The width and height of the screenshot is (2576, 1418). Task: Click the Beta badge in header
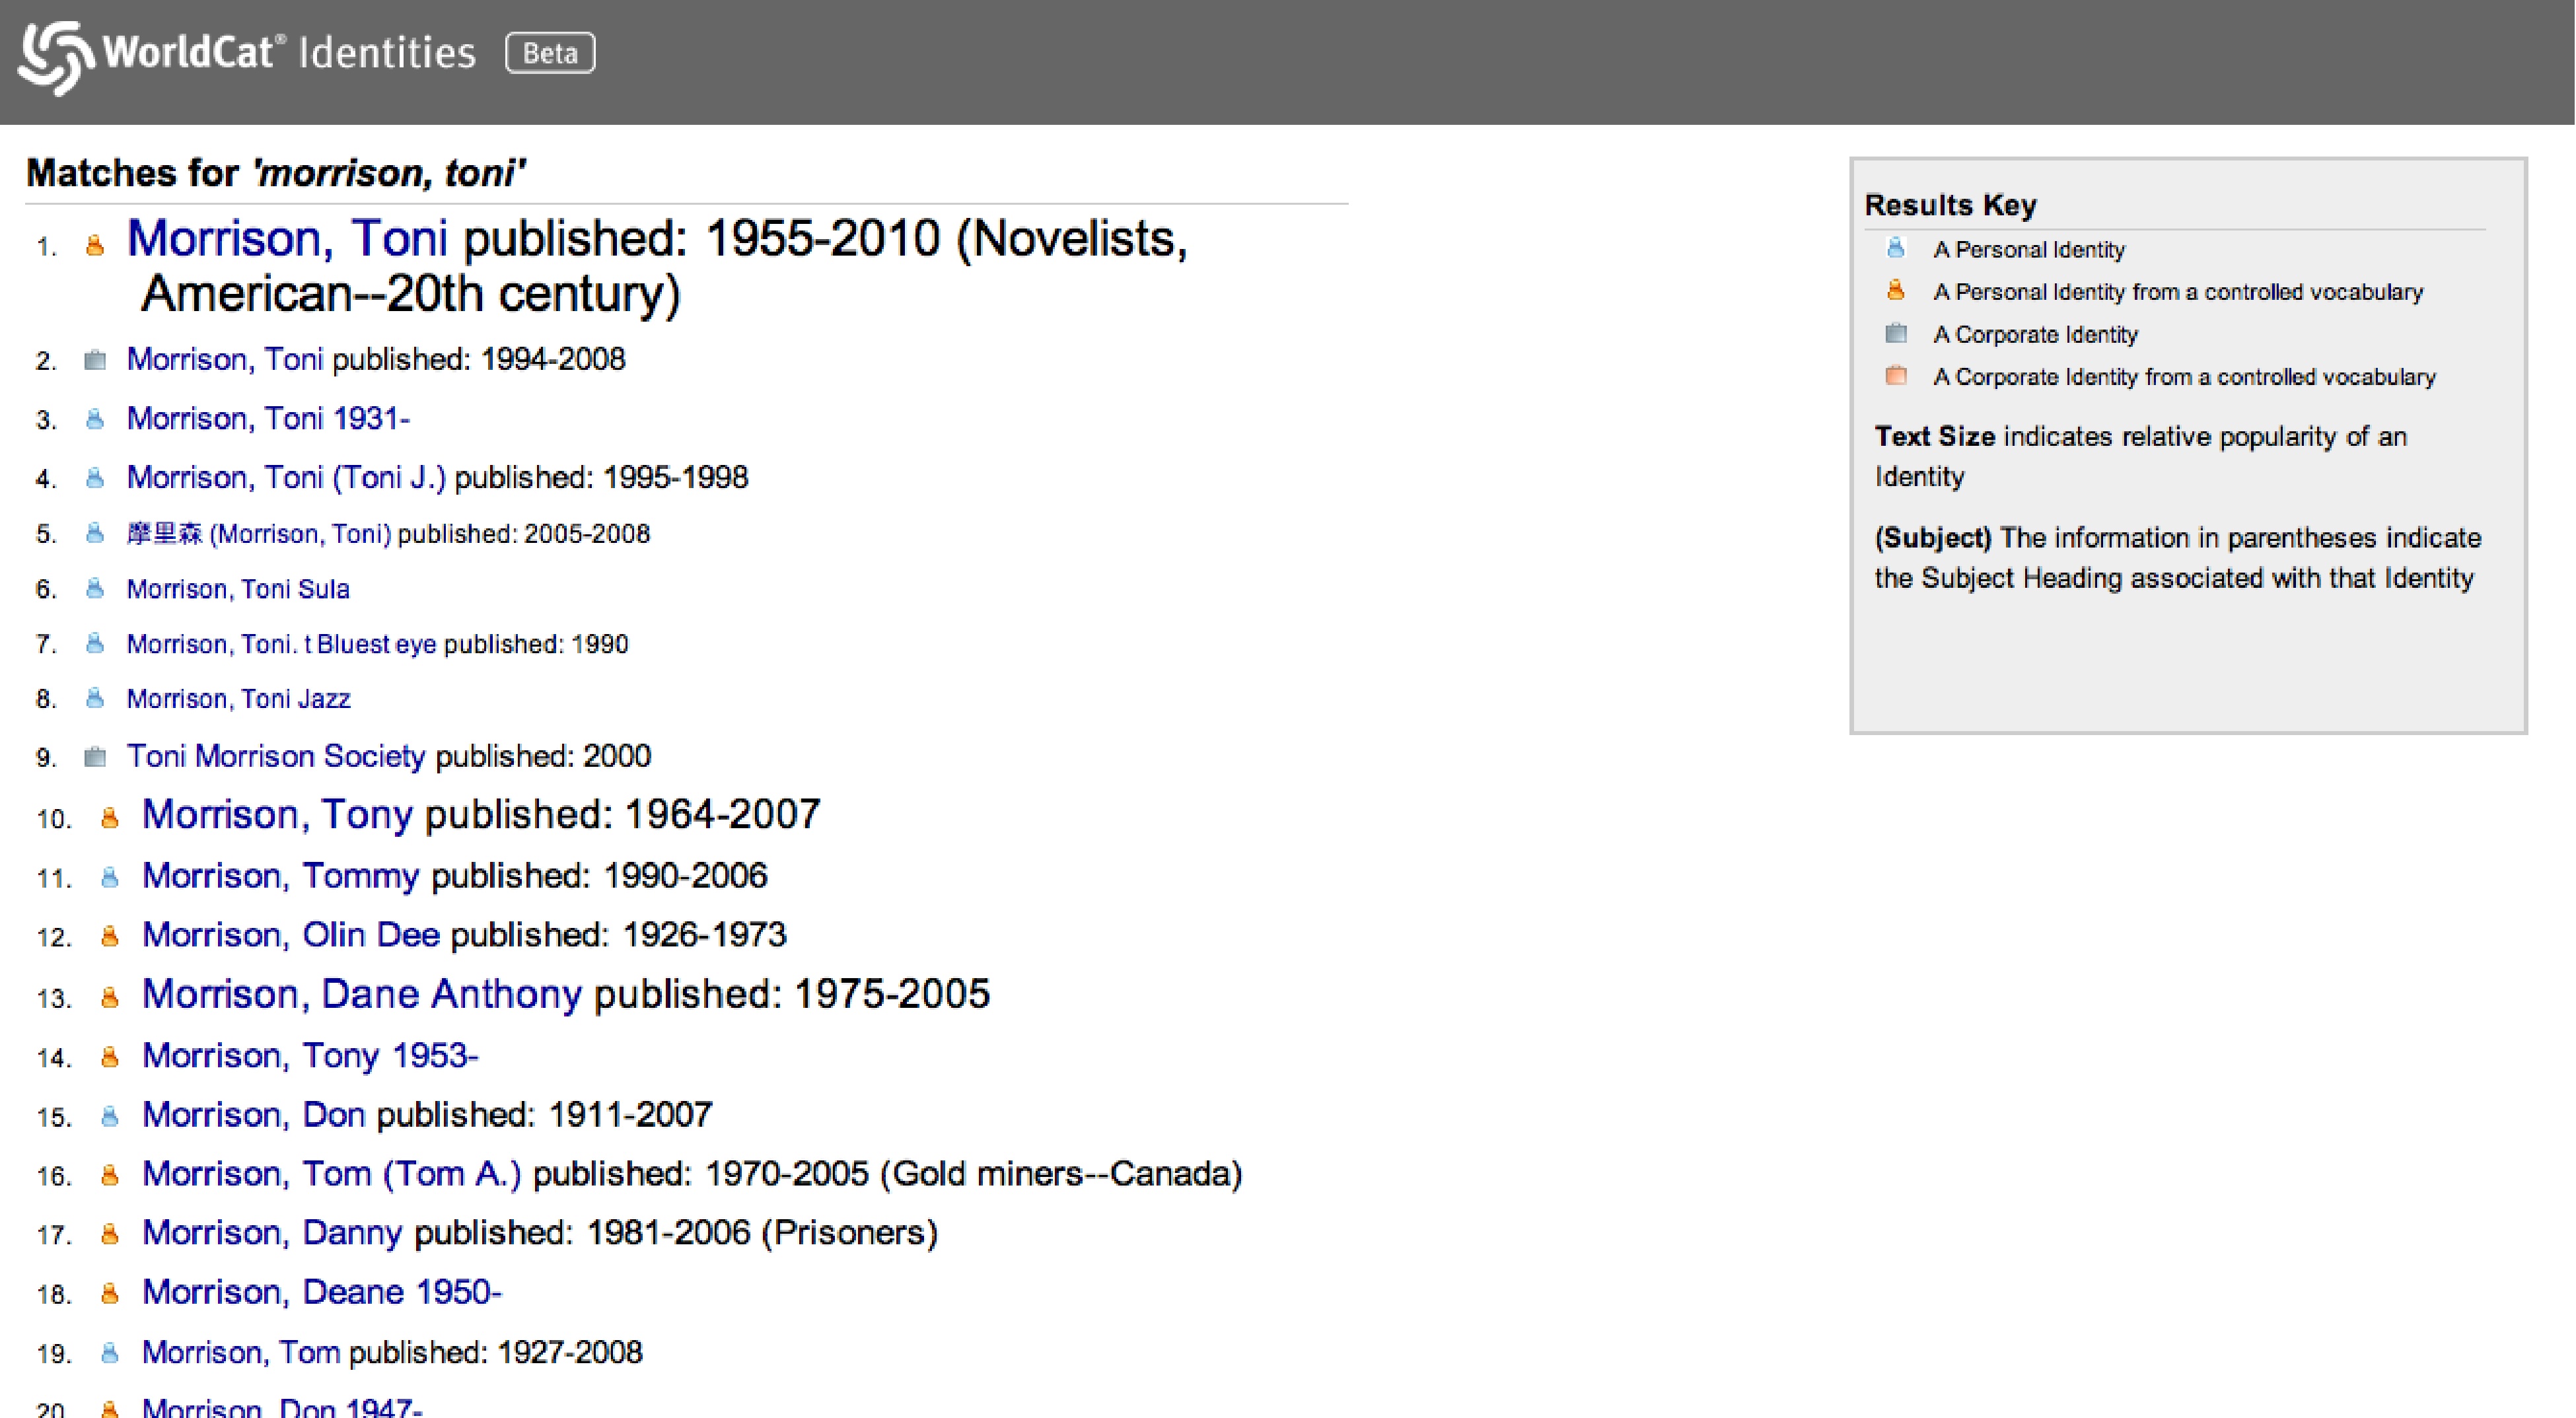(550, 53)
